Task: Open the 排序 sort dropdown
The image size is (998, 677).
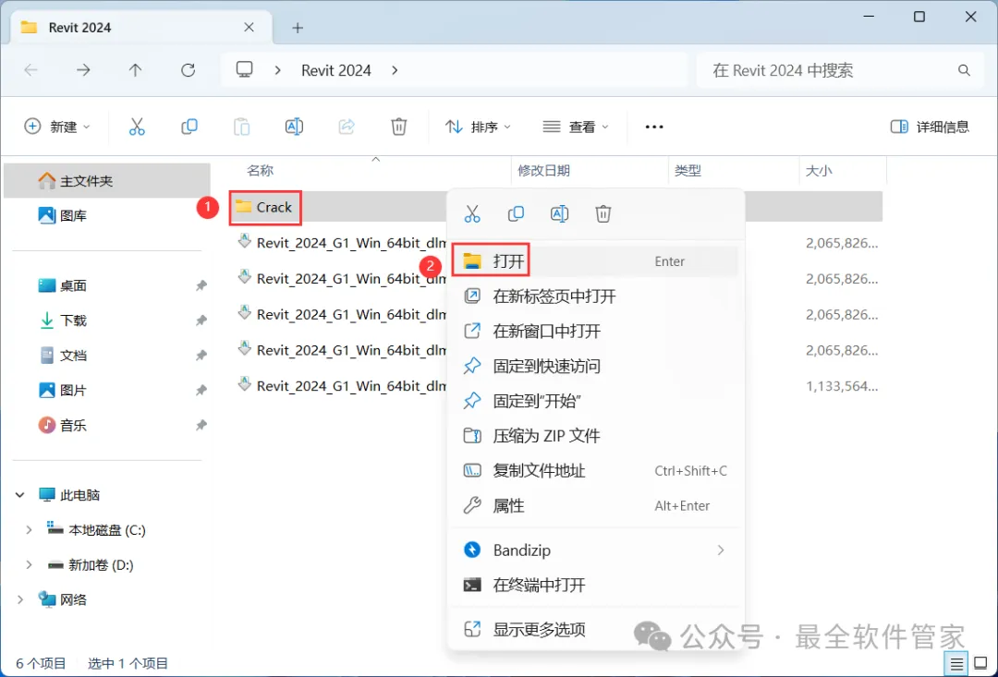Action: pyautogui.click(x=478, y=127)
